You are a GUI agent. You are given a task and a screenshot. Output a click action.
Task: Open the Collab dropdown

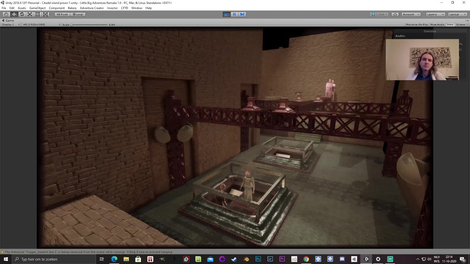[379, 14]
